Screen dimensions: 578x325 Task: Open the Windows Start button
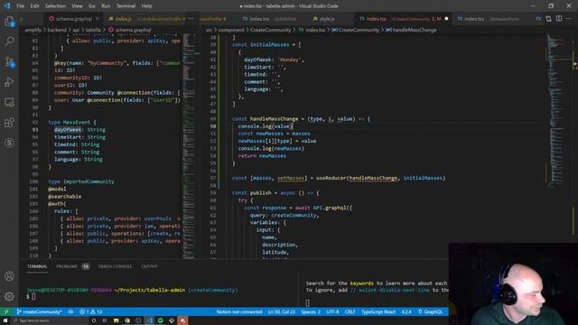point(5,320)
